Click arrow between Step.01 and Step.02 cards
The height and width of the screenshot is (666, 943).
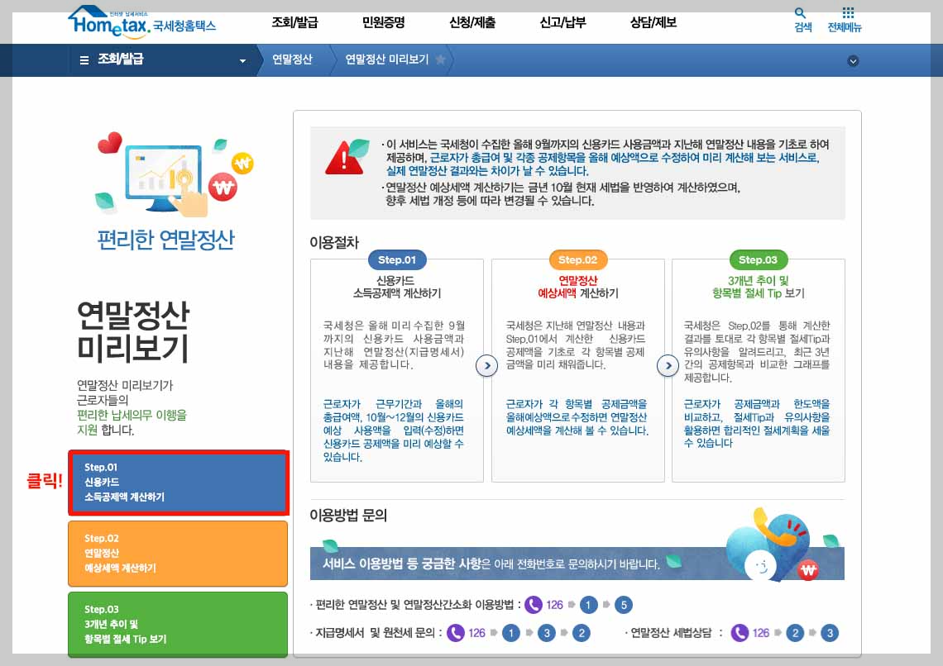pyautogui.click(x=487, y=365)
